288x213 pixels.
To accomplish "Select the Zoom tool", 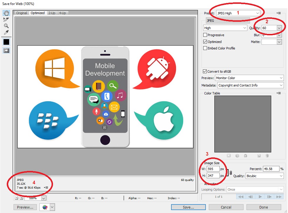I will click(6, 26).
